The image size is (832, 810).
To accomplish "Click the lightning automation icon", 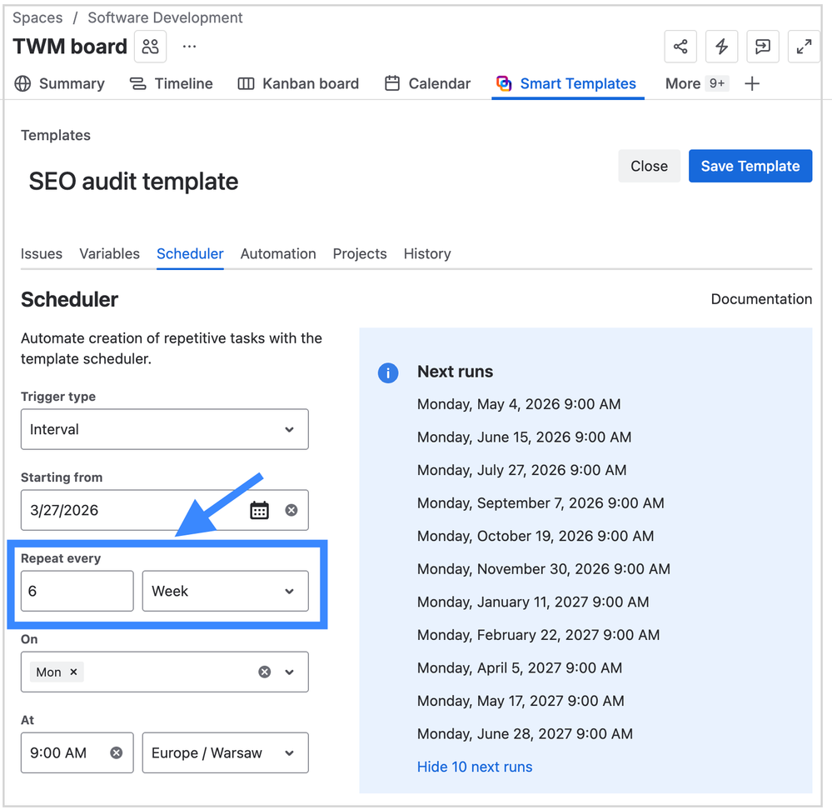I will 721,46.
